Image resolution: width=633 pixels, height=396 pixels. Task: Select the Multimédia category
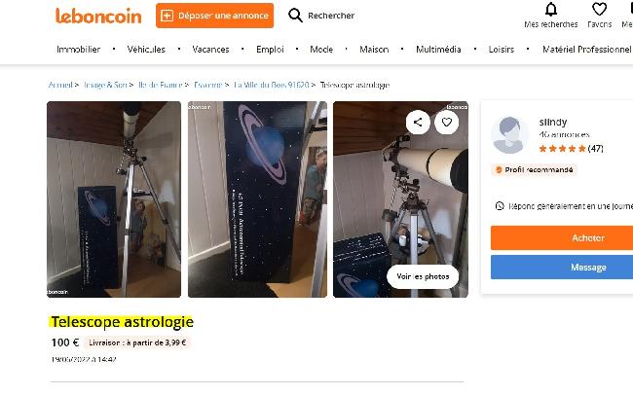[x=438, y=49]
